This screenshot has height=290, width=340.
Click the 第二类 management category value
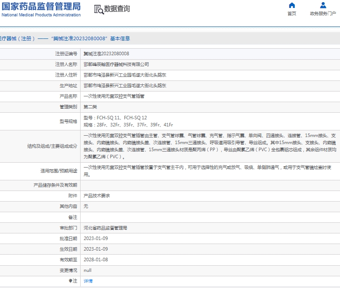90,107
